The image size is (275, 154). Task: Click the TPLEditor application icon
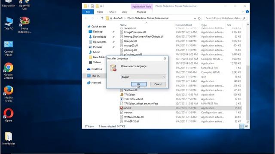[122, 95]
